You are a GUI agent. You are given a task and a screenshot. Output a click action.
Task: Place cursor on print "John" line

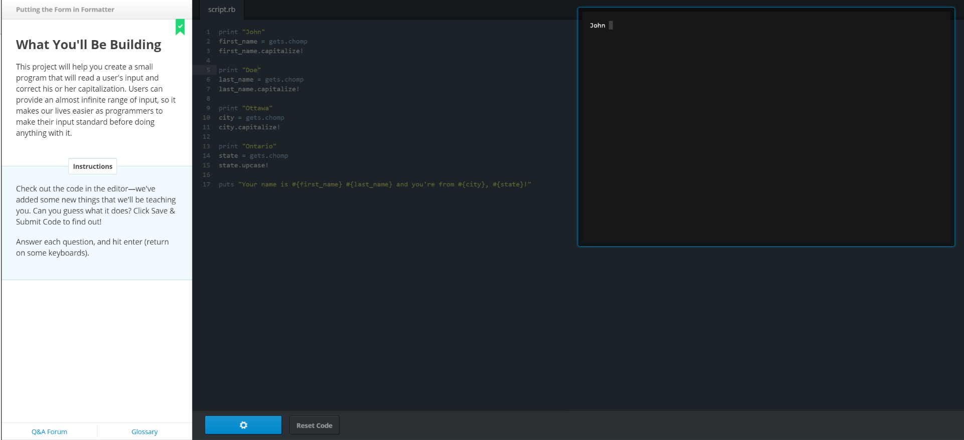point(242,32)
